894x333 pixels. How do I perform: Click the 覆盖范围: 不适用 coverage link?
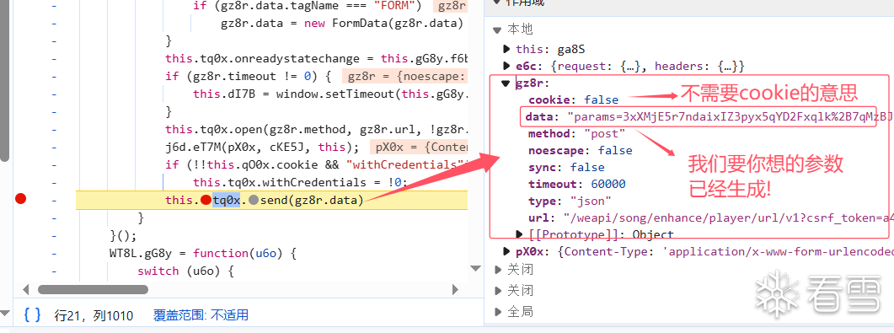201,315
